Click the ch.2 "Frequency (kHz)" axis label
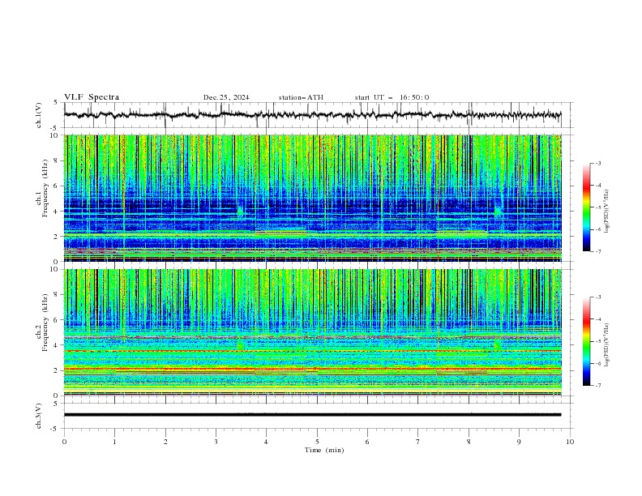The width and height of the screenshot is (642, 496). click(x=45, y=323)
